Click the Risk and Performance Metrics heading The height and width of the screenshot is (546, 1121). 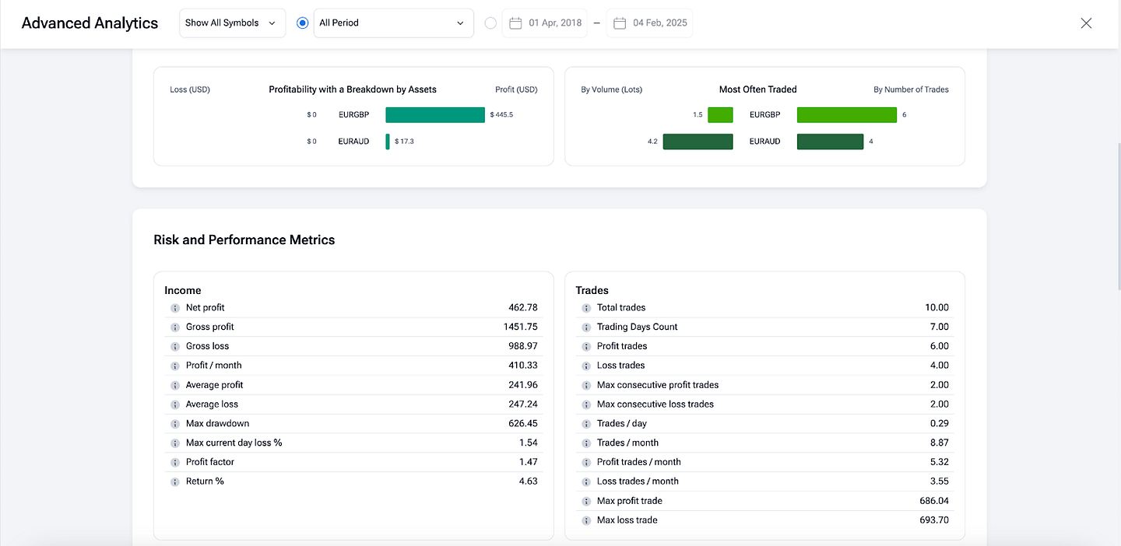click(x=244, y=240)
